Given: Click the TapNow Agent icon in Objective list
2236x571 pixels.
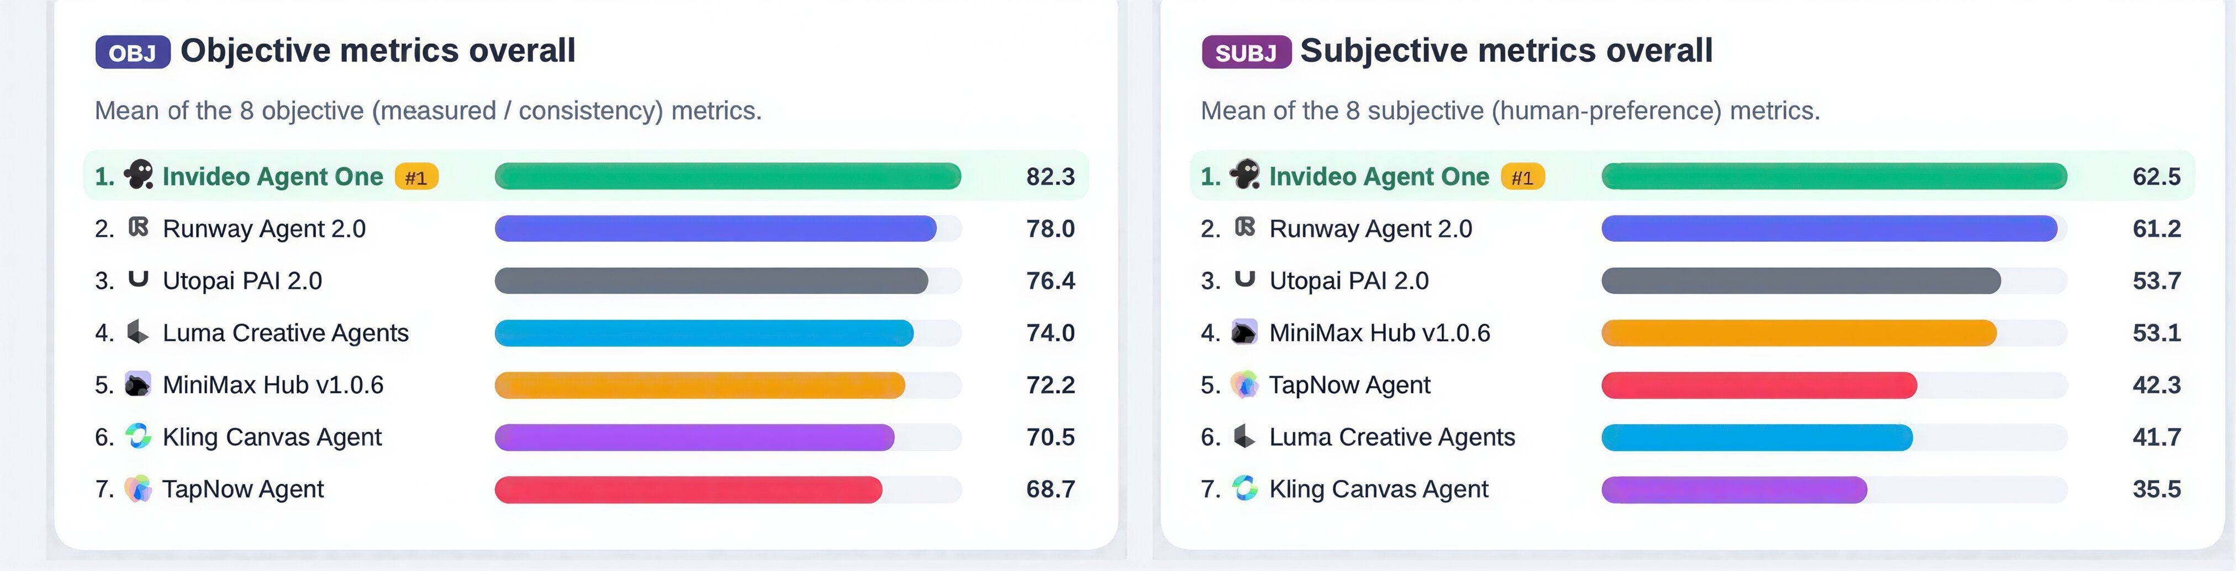Looking at the screenshot, I should (x=138, y=489).
